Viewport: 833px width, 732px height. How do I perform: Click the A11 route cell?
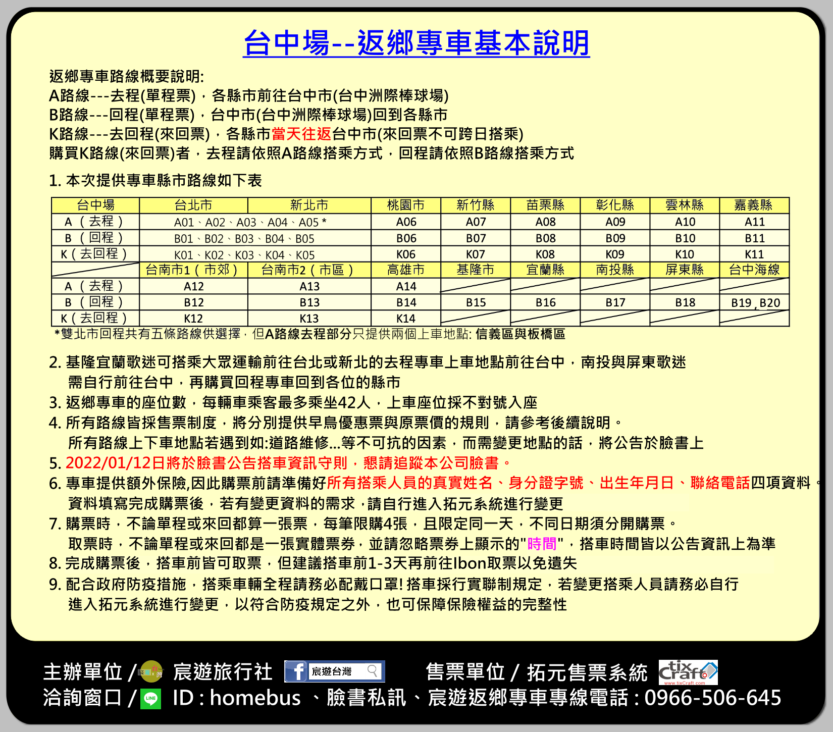(x=754, y=222)
